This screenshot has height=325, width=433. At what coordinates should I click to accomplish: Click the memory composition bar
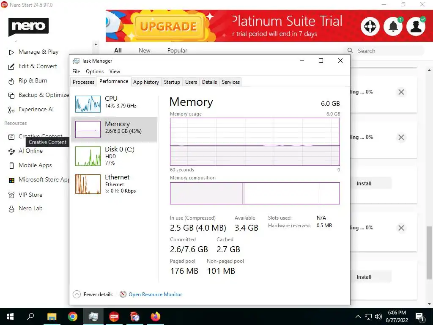[255, 193]
